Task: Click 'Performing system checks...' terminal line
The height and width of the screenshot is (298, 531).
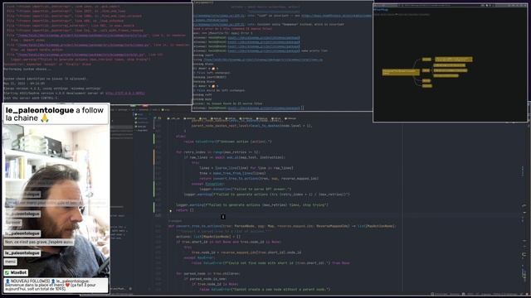Action: [x=27, y=69]
